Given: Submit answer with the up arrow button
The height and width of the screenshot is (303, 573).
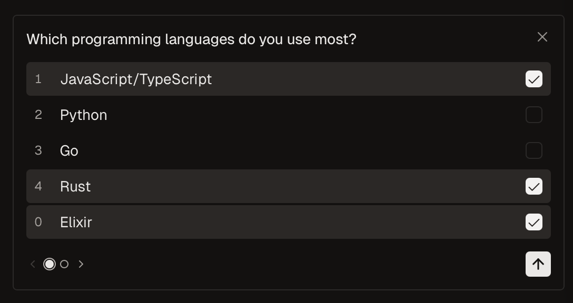Looking at the screenshot, I should tap(538, 264).
